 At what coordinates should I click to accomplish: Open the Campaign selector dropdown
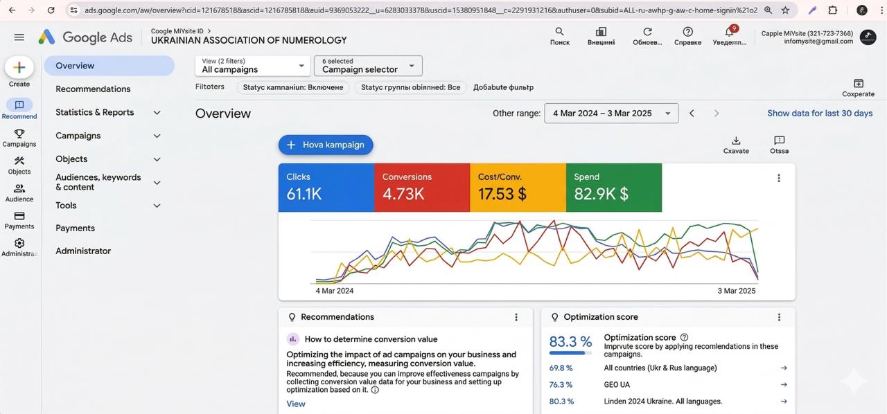pyautogui.click(x=367, y=66)
